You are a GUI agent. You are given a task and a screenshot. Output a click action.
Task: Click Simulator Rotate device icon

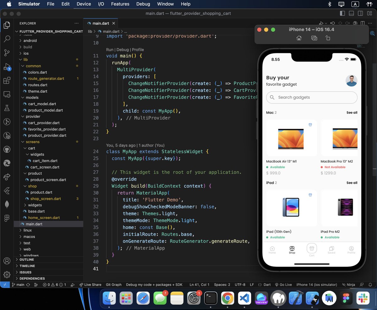(328, 38)
